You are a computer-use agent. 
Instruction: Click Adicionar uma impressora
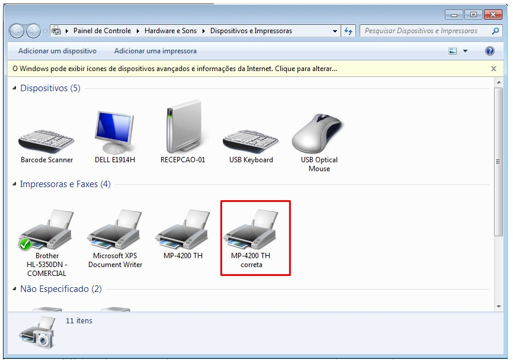click(155, 51)
